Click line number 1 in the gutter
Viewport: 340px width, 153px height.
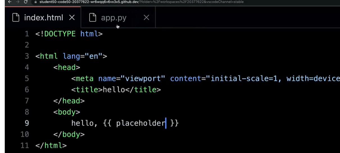pyautogui.click(x=27, y=34)
